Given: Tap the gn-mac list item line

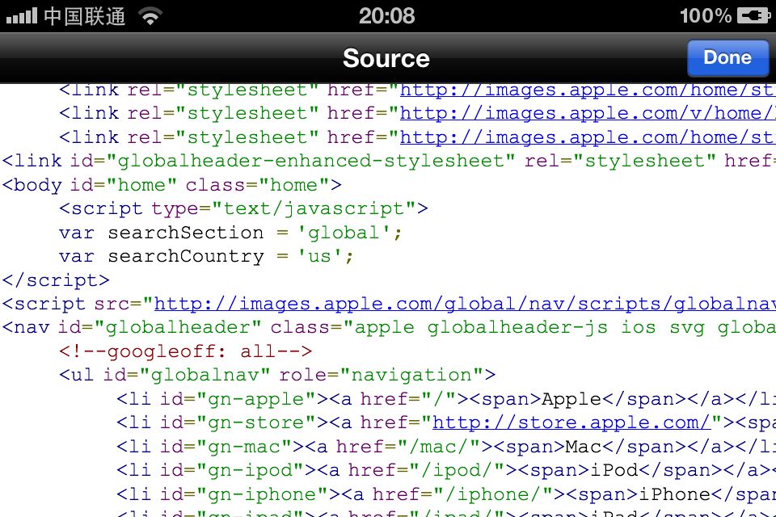Looking at the screenshot, I should [x=446, y=446].
